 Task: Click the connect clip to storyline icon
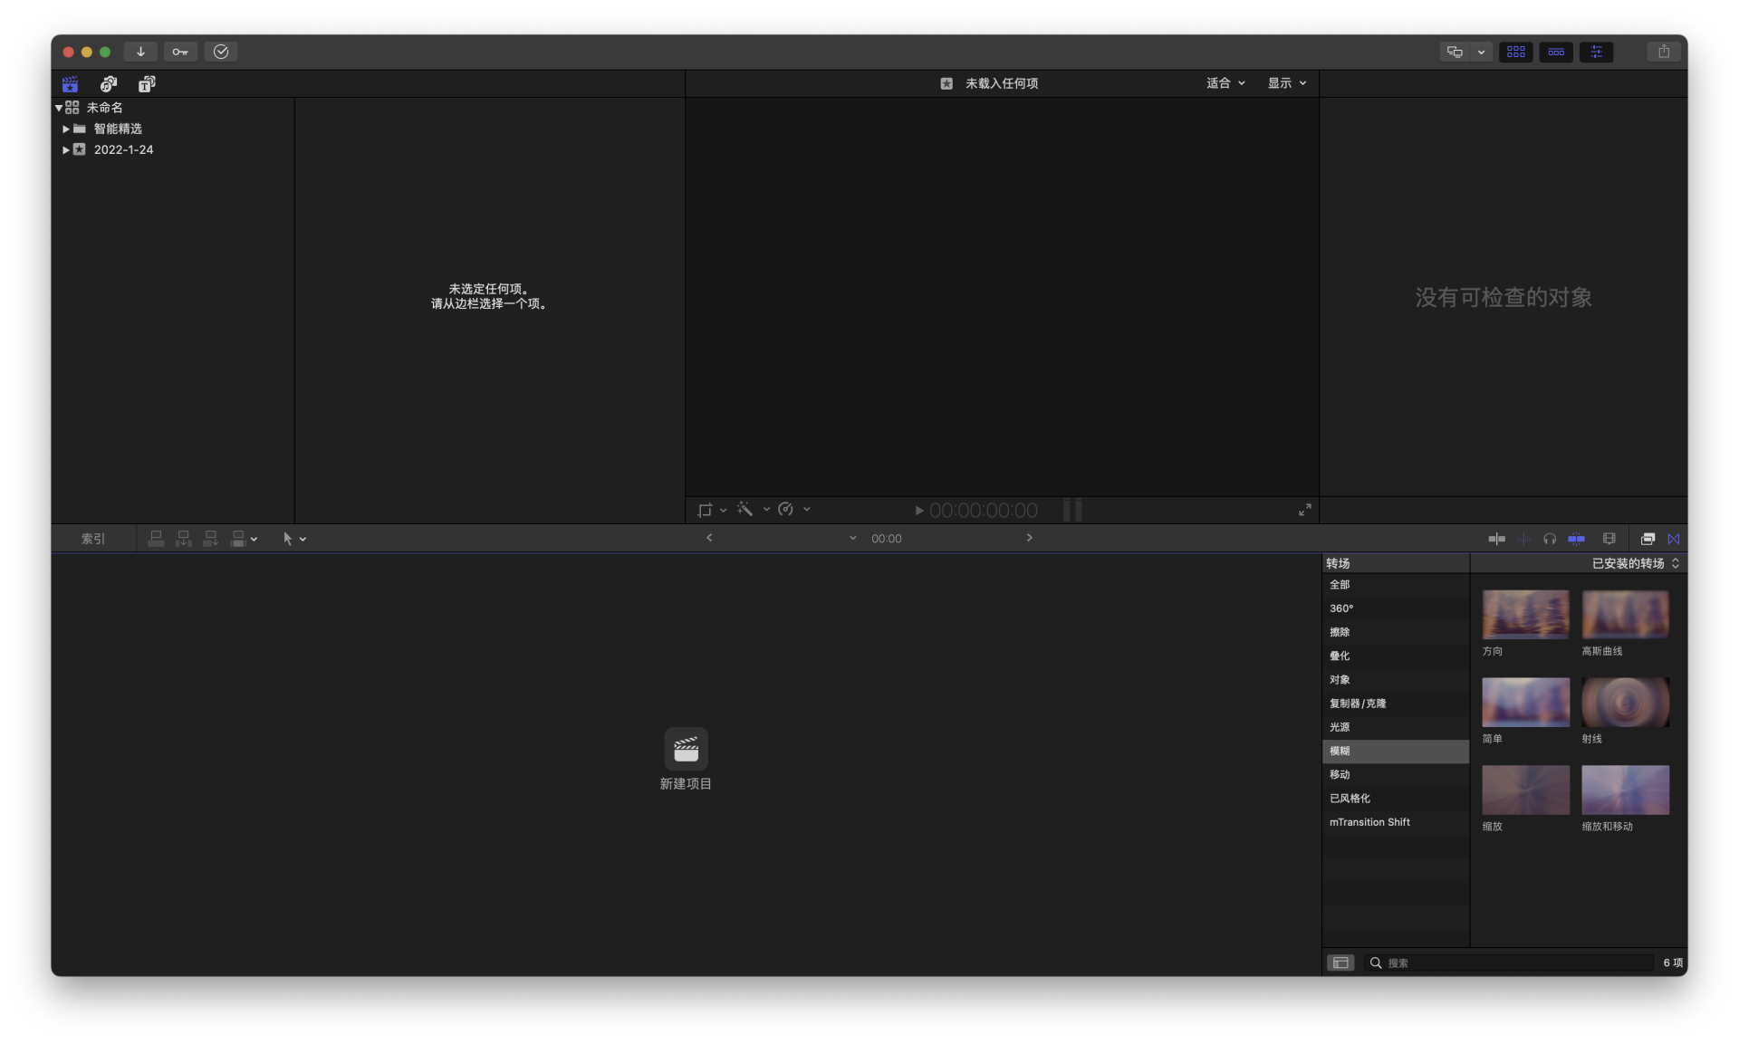(156, 539)
